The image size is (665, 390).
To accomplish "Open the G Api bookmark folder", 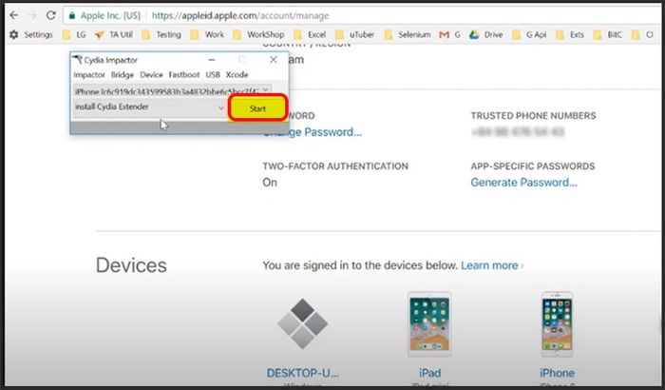I will click(x=529, y=34).
